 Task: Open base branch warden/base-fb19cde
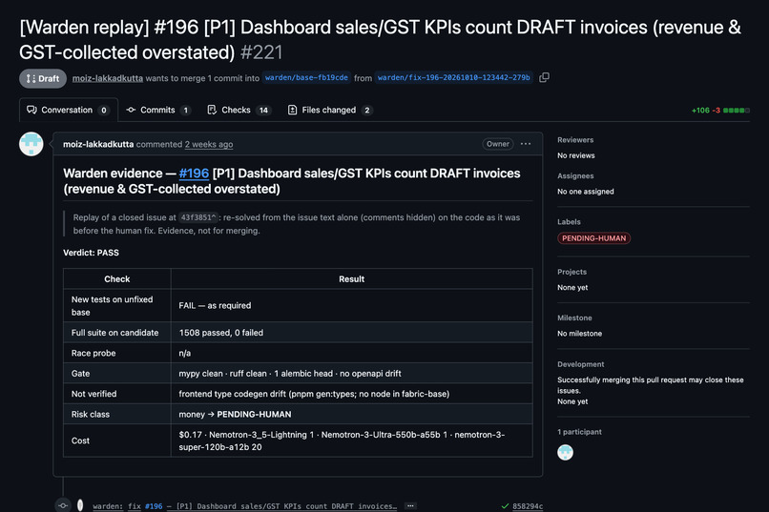point(306,77)
